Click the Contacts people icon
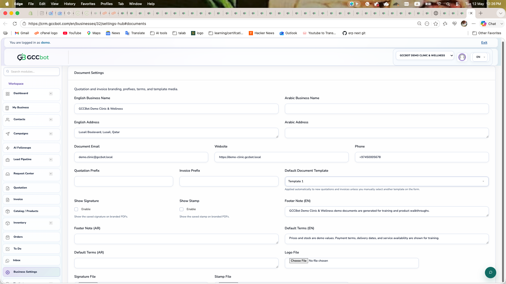Viewport: 506px width, 284px height. 8,120
